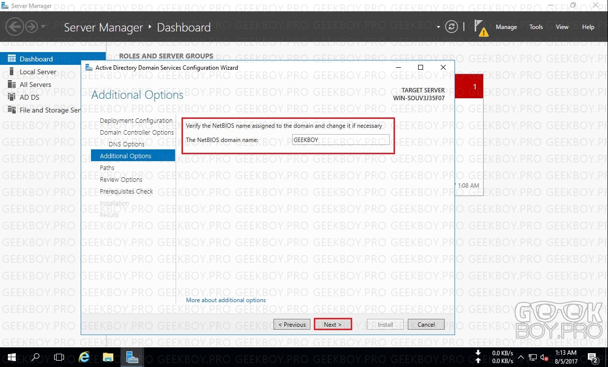Open Task View from the taskbar
608x367 pixels.
(x=59, y=357)
